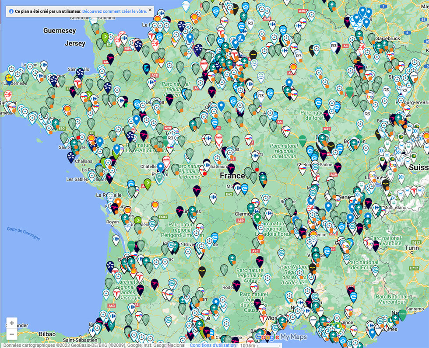Click orange pin marker near La Rochelle
This screenshot has height=348, width=429.
coord(117,203)
